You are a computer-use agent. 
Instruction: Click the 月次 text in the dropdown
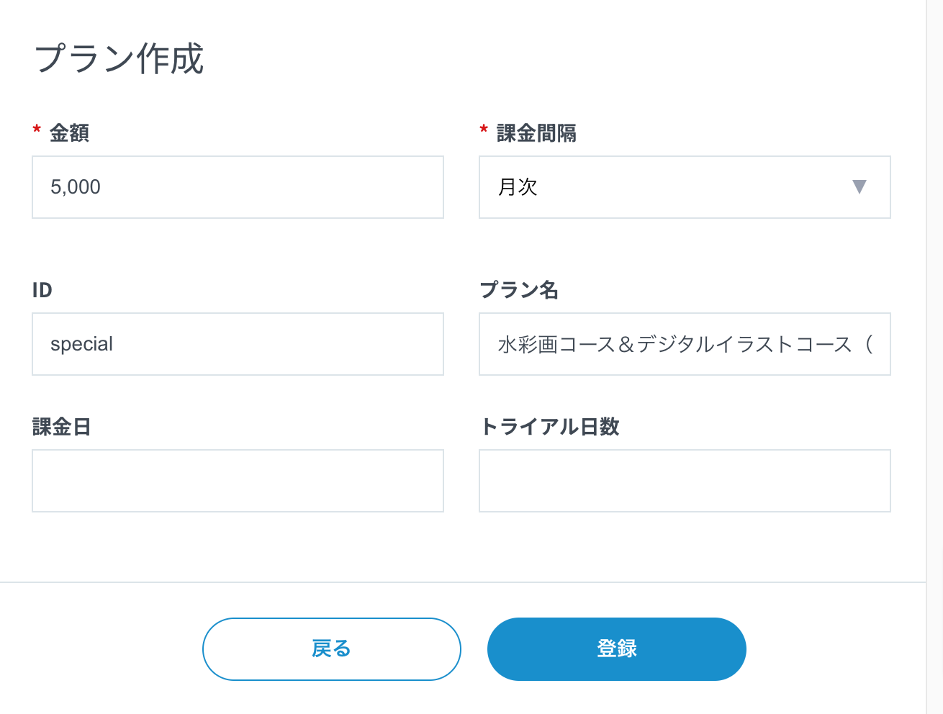point(518,187)
